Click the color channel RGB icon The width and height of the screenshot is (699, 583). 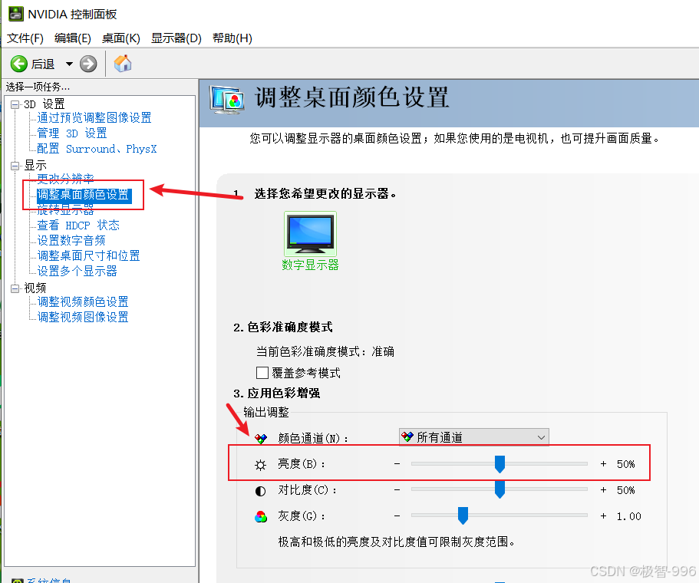(x=261, y=439)
